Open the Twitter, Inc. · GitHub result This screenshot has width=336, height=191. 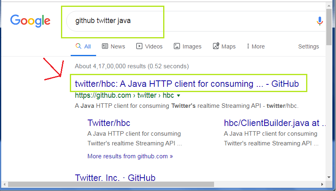pos(115,178)
